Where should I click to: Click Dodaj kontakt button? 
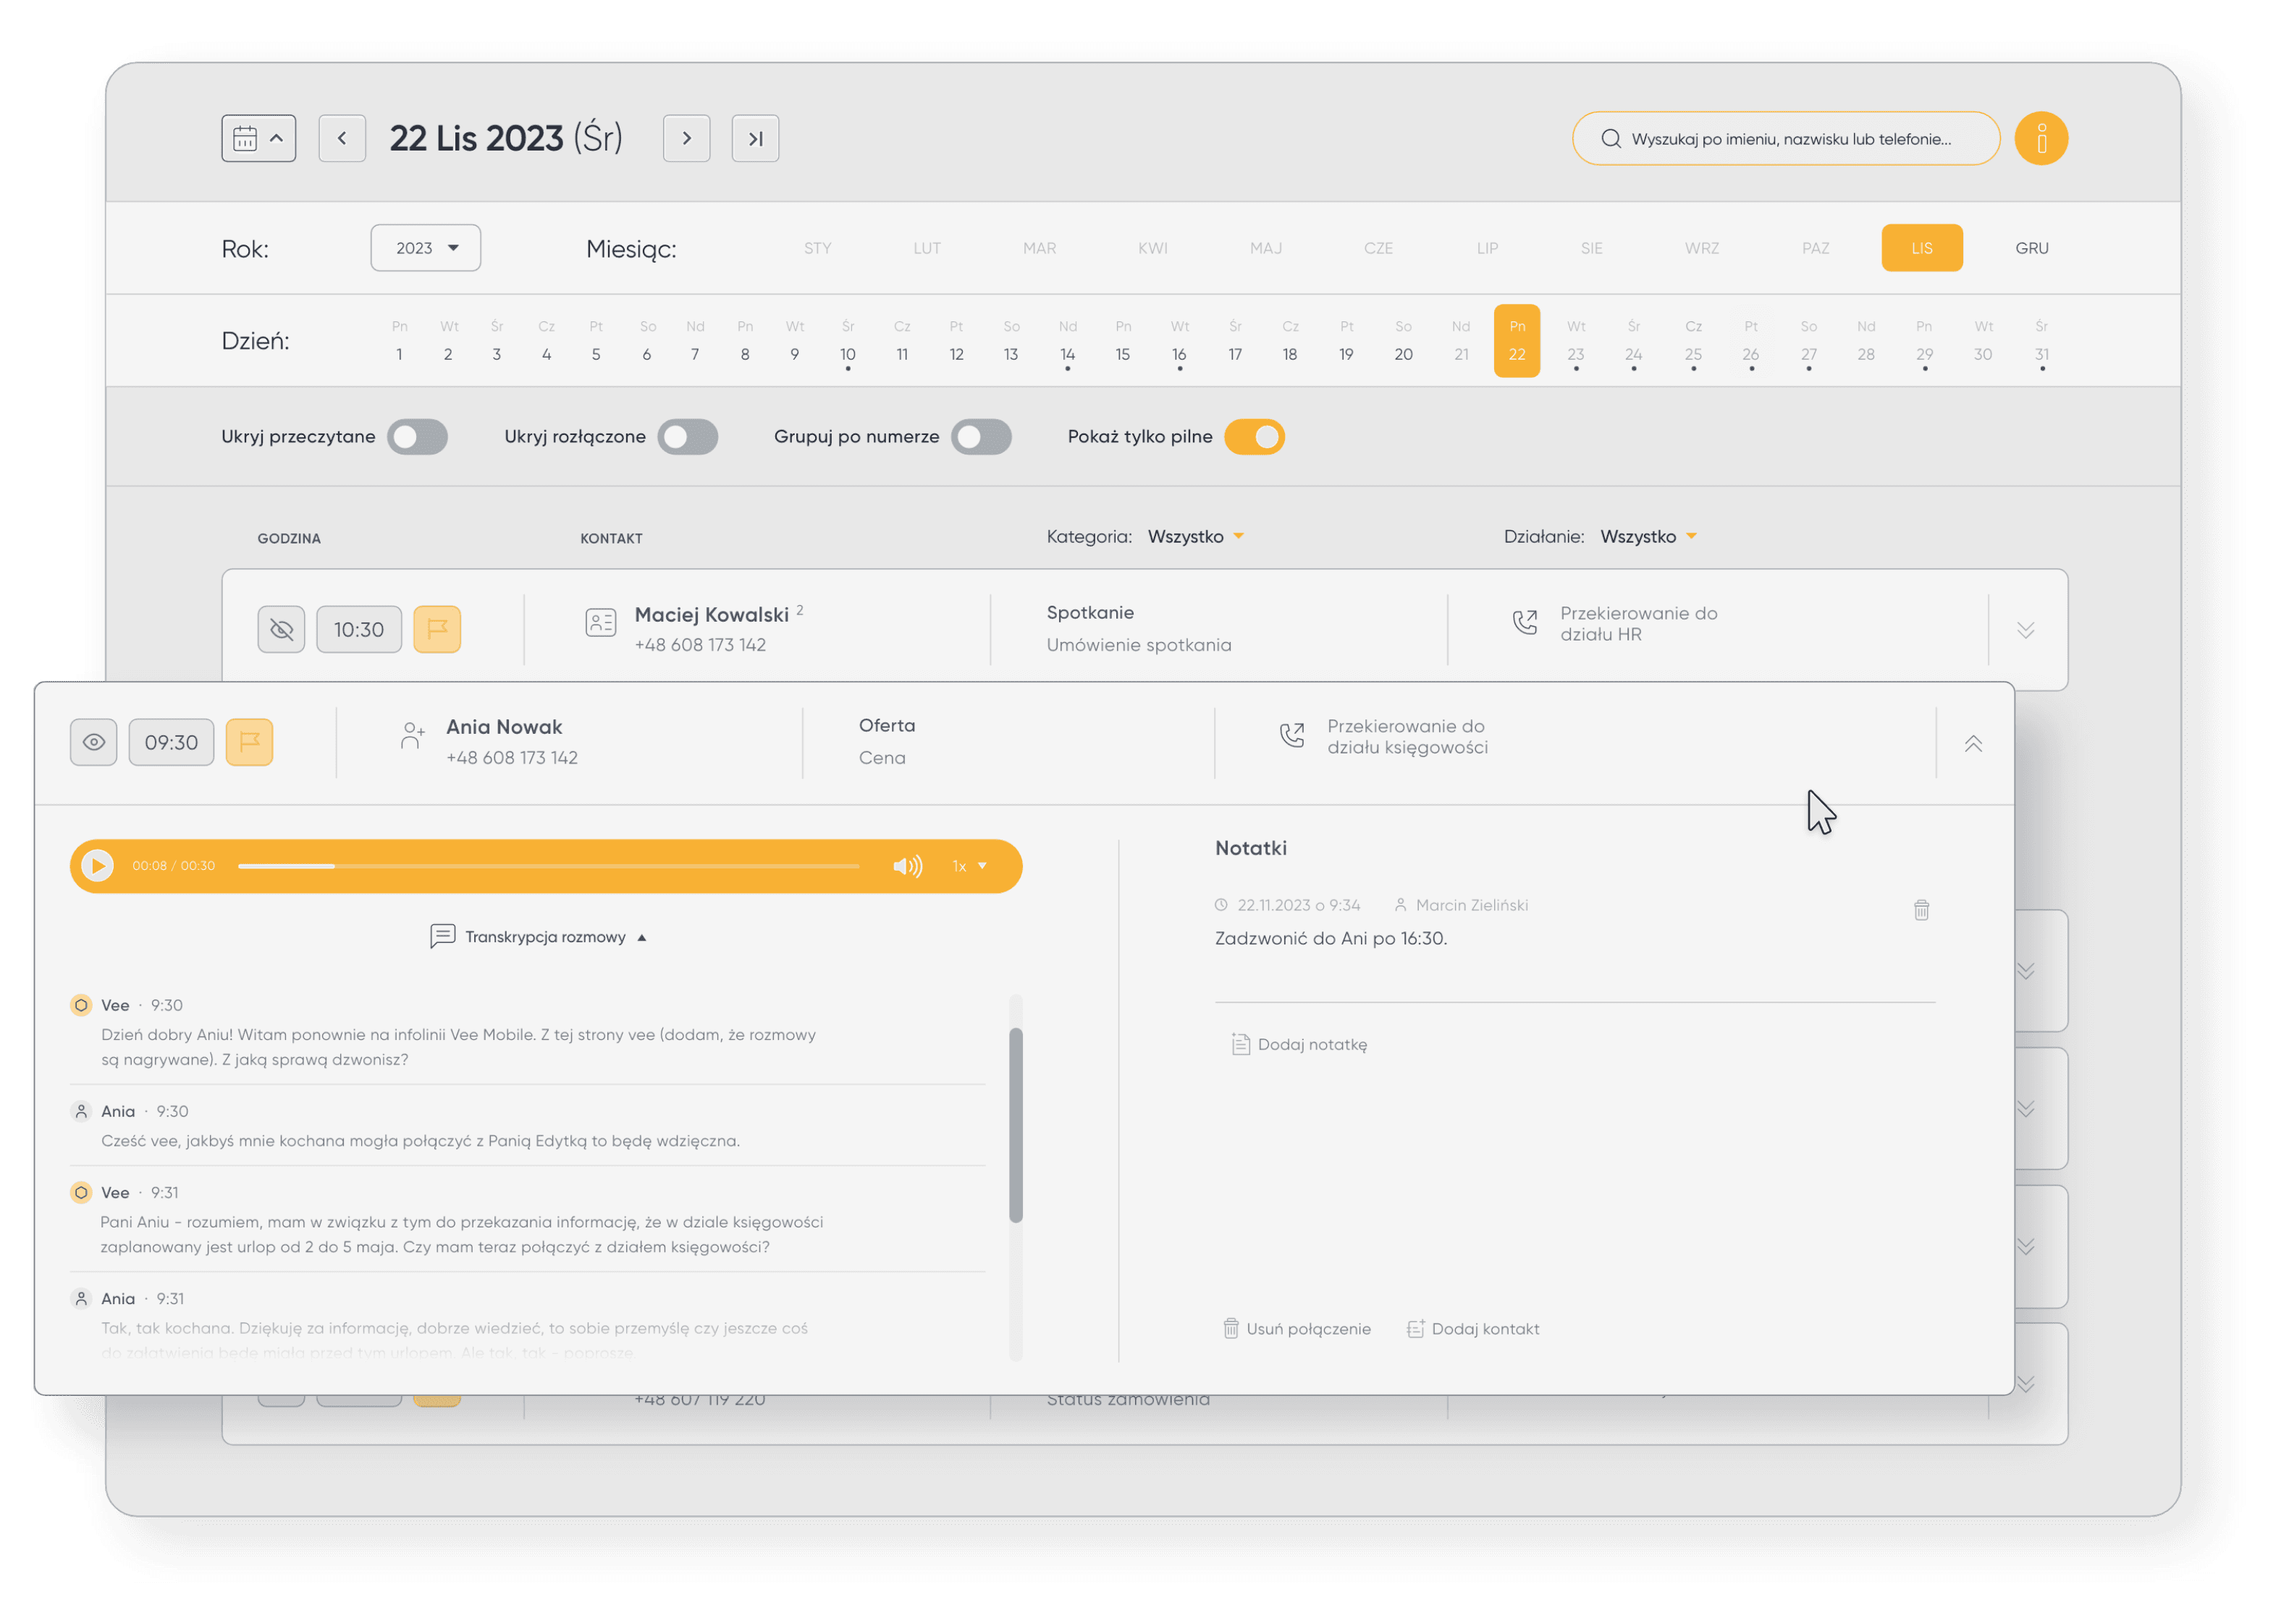[1472, 1328]
